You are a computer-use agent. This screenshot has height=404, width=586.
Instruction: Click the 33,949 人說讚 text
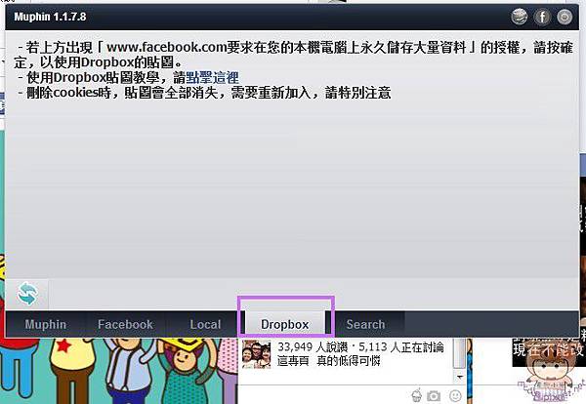click(313, 346)
